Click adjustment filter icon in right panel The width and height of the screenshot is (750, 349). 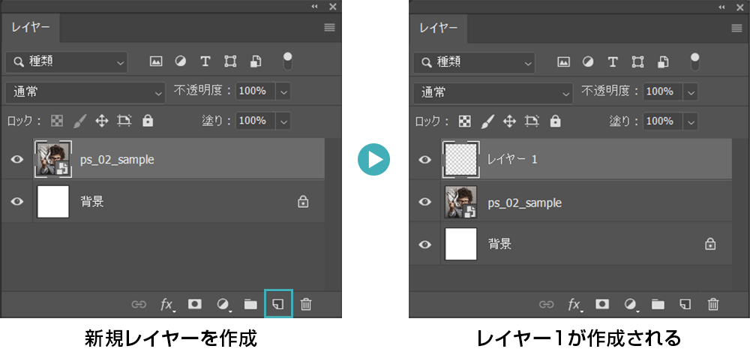[x=588, y=62]
